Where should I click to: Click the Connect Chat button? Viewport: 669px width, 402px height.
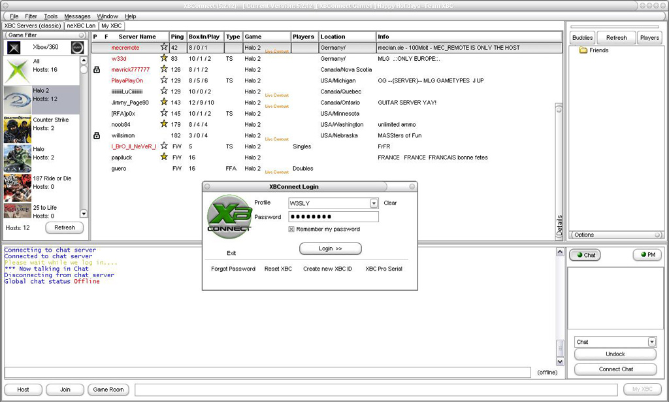pyautogui.click(x=615, y=369)
